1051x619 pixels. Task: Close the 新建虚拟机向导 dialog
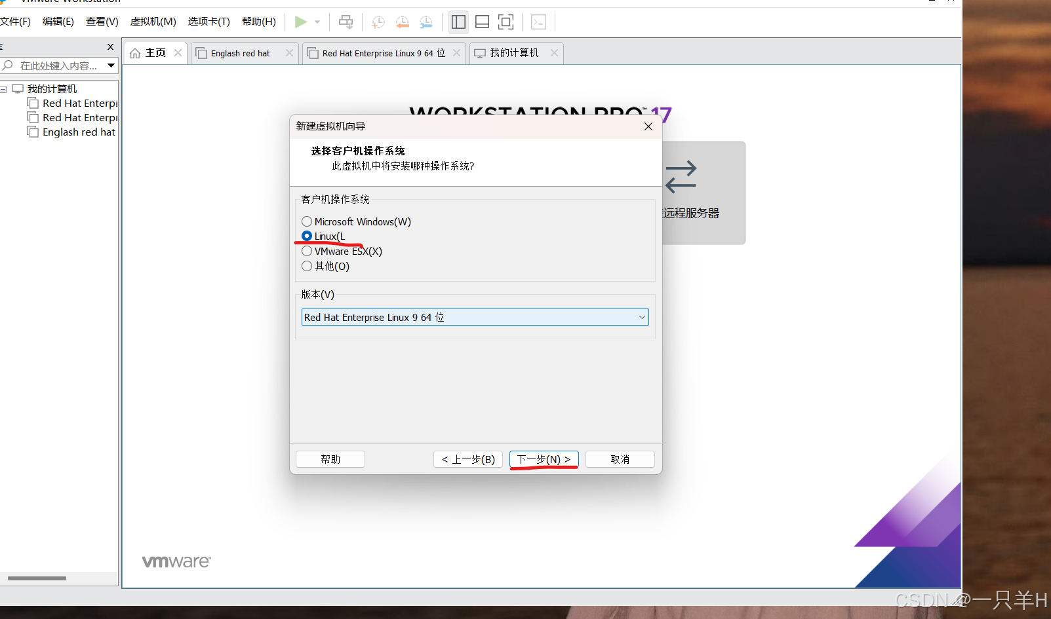click(648, 126)
